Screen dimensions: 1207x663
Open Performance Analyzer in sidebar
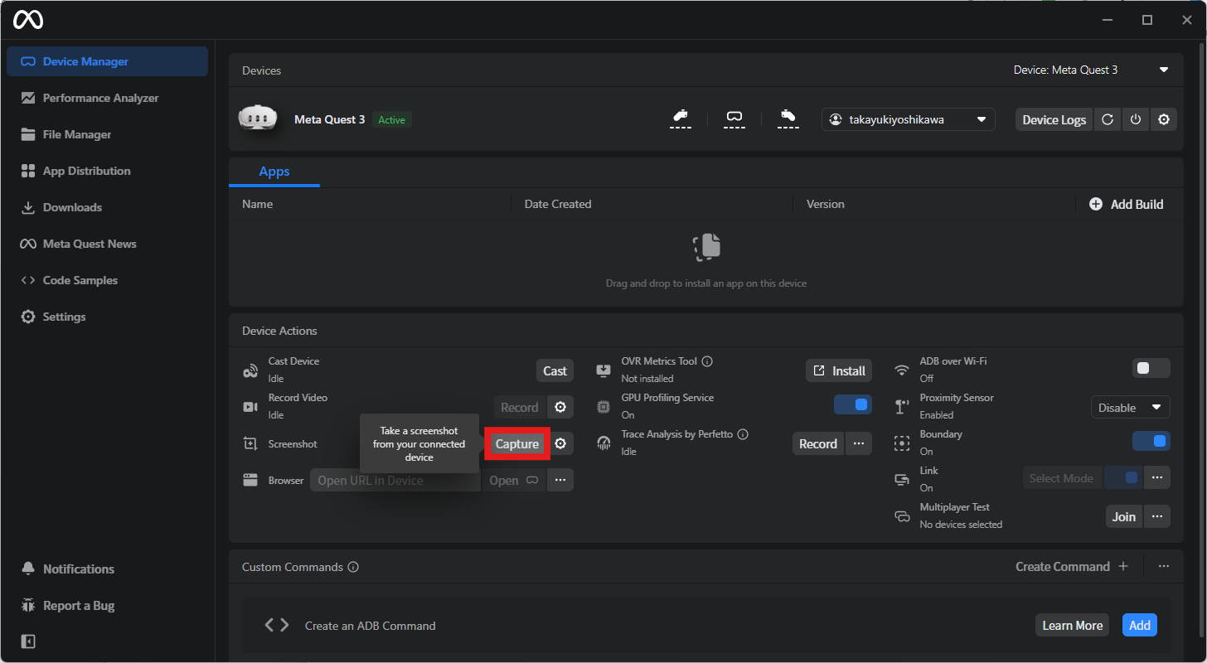pos(100,98)
